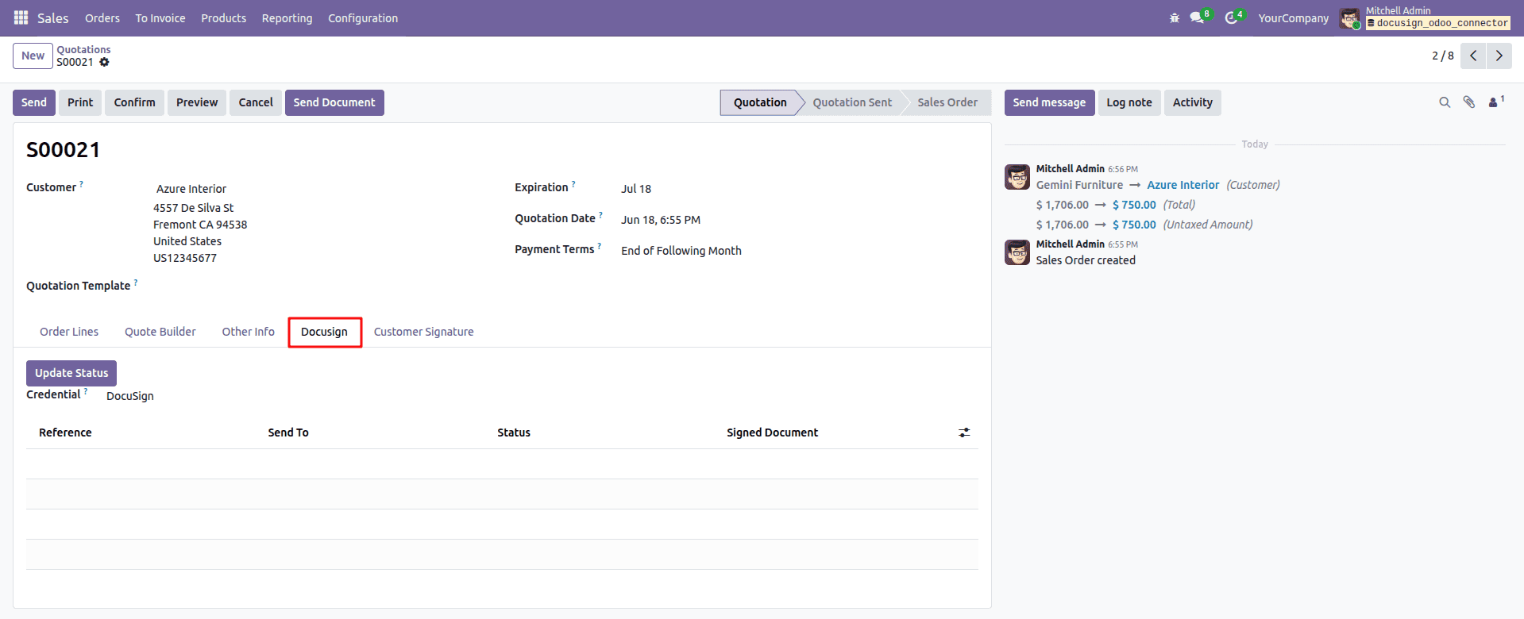Click Update Status button
Viewport: 1524px width, 619px height.
pos(71,373)
